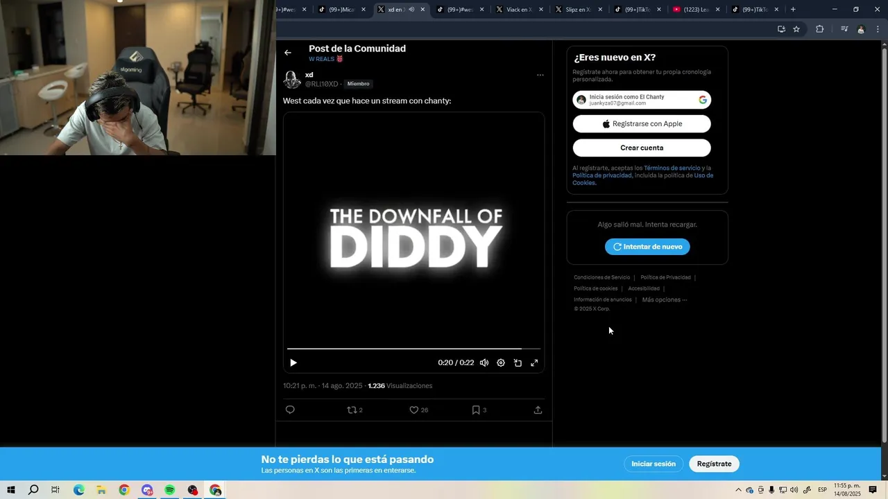This screenshot has height=499, width=888.
Task: Open Spotify from the taskbar
Action: 170,490
